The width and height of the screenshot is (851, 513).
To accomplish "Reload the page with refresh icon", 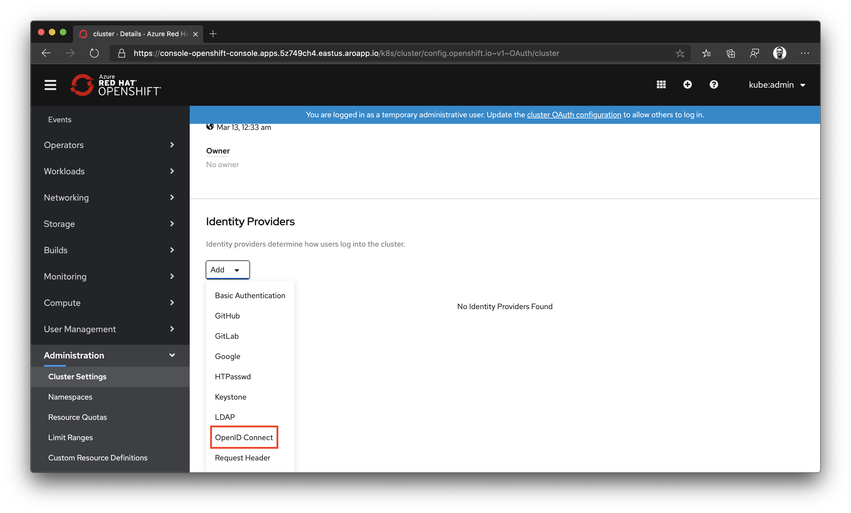I will point(94,53).
